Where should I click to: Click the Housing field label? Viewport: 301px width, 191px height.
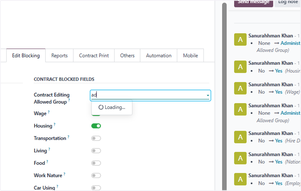43,126
